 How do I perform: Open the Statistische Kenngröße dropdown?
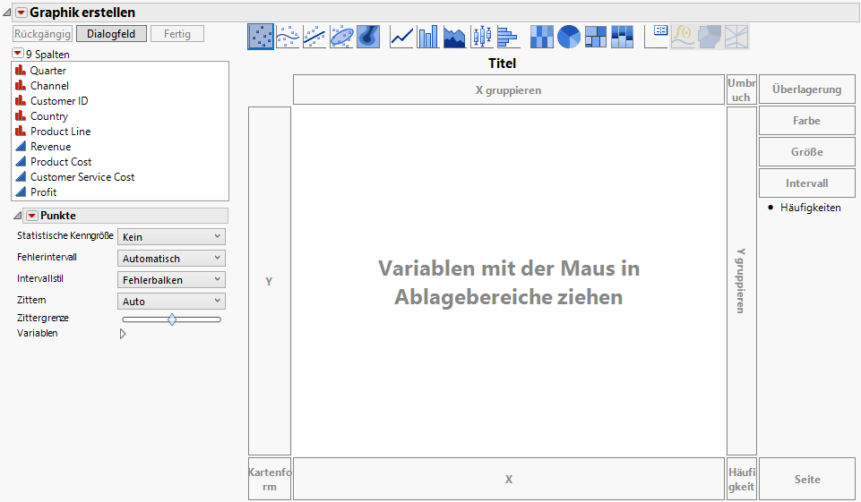tap(172, 237)
